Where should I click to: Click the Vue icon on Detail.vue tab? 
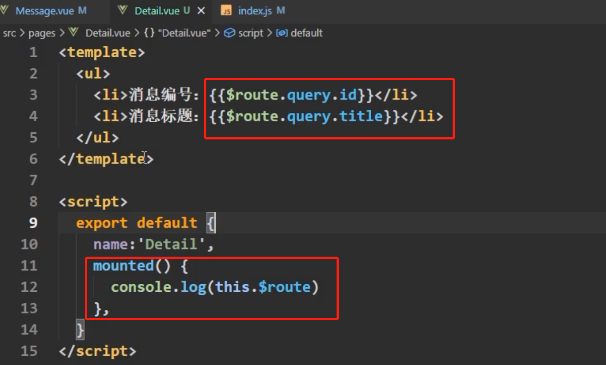pyautogui.click(x=123, y=11)
